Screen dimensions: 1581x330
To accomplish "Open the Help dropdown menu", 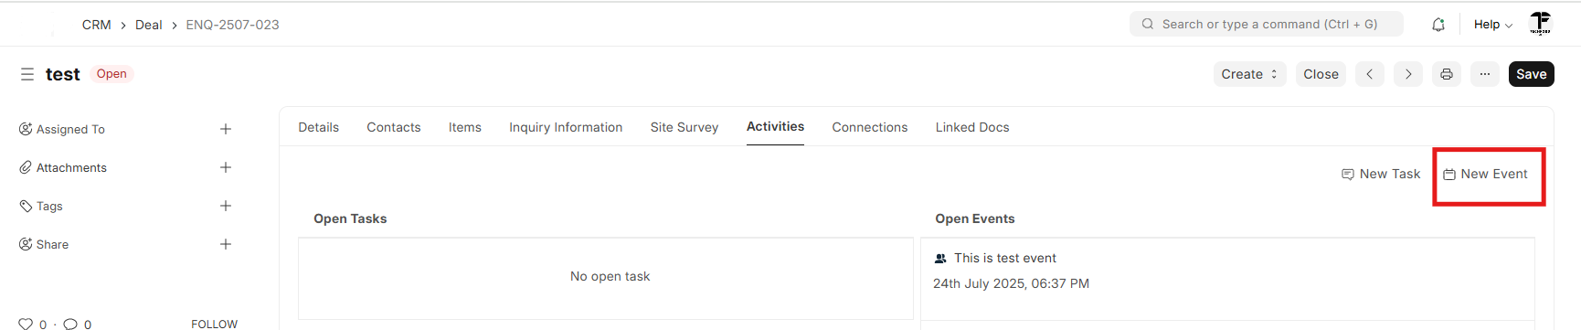I will coord(1492,25).
